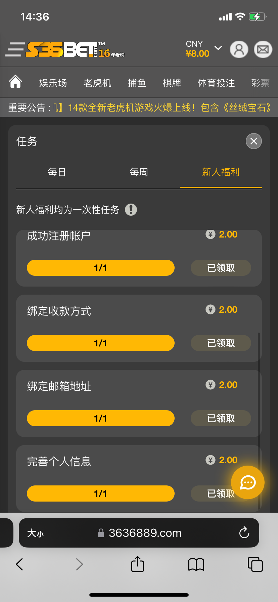
Task: Show Safari tabs overview
Action: [x=255, y=564]
